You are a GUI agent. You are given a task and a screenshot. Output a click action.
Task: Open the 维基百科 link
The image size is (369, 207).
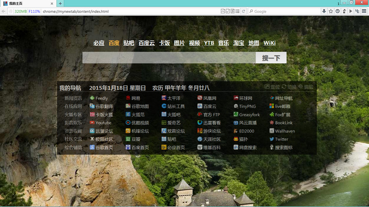coord(209,147)
